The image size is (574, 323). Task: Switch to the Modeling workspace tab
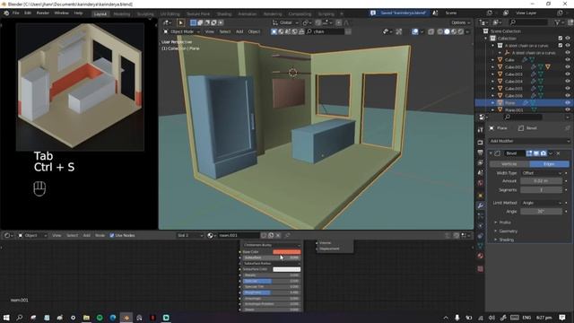tap(122, 14)
